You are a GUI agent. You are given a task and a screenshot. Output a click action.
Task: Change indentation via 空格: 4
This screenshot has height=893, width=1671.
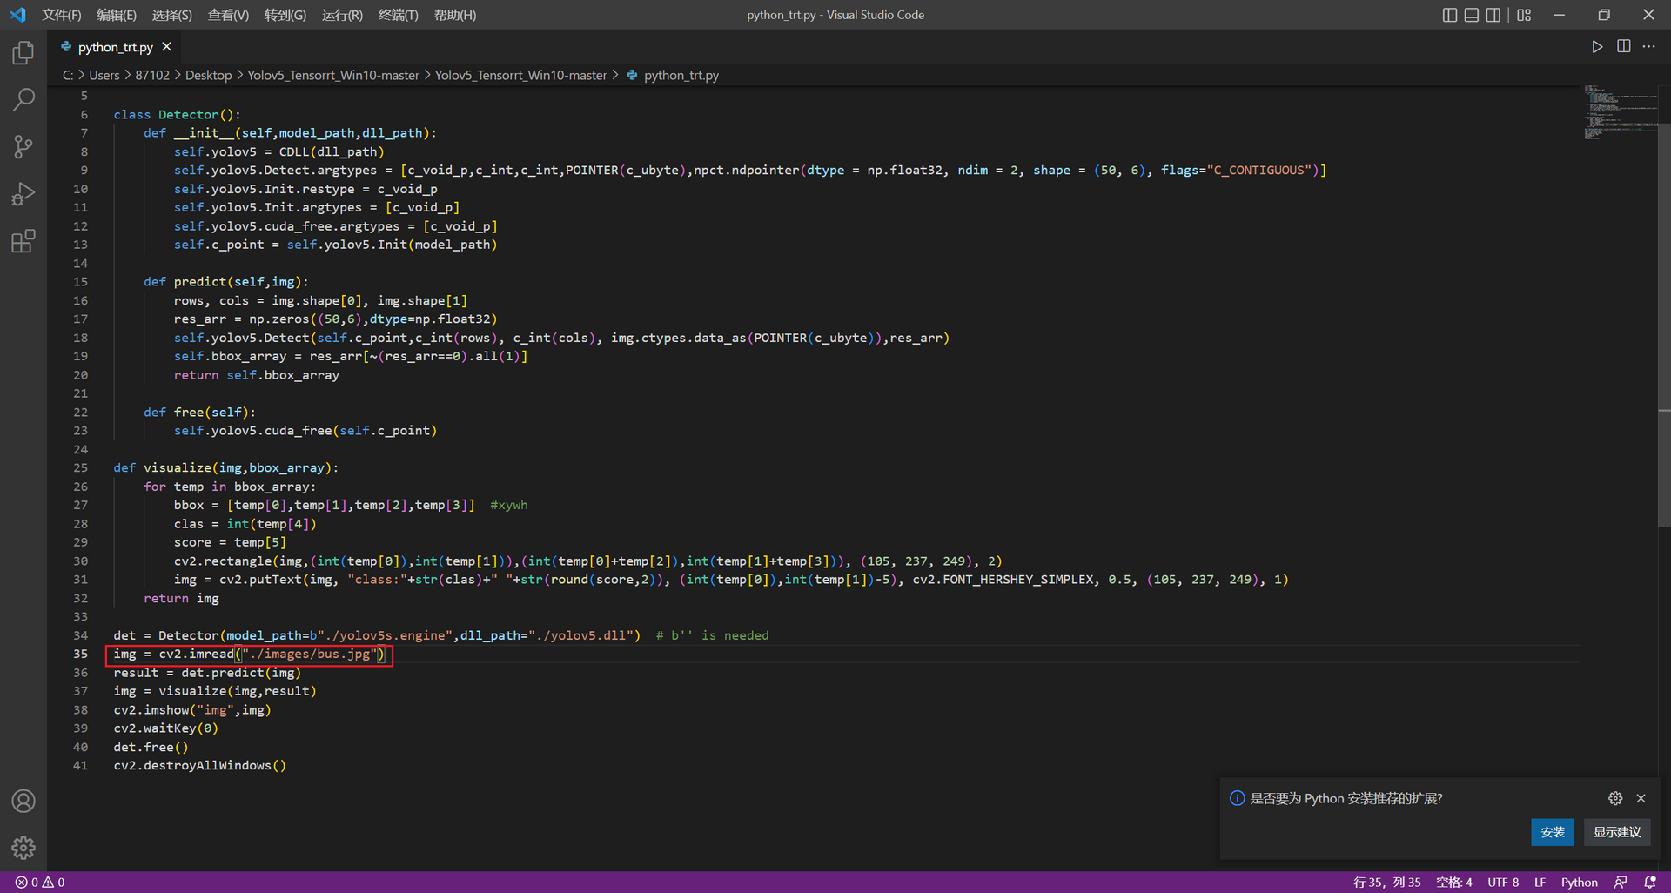click(1453, 882)
